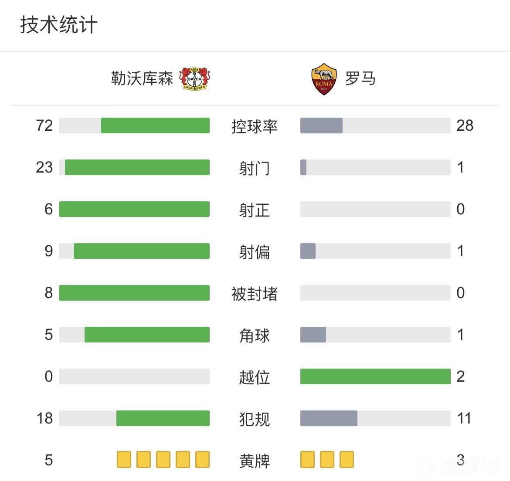Click Roma's middle yellow card icon

[327, 460]
